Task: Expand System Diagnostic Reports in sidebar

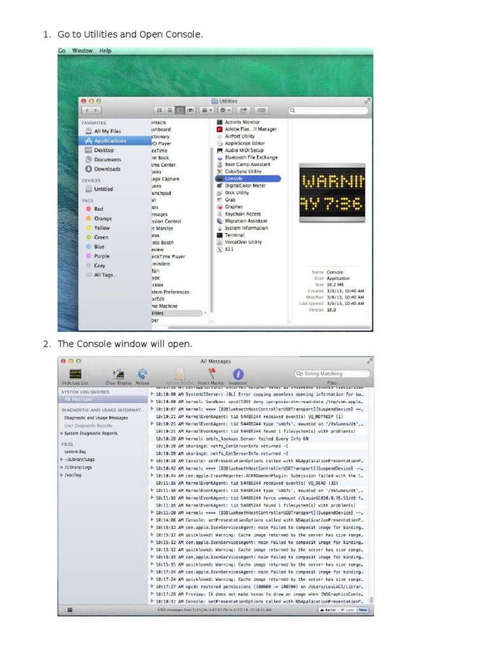Action: point(62,433)
